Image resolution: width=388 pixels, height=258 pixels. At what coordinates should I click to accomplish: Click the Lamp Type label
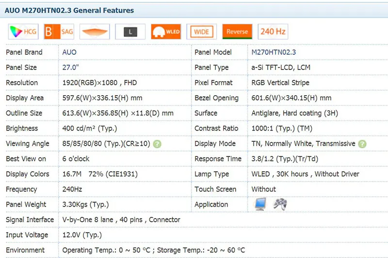point(212,174)
